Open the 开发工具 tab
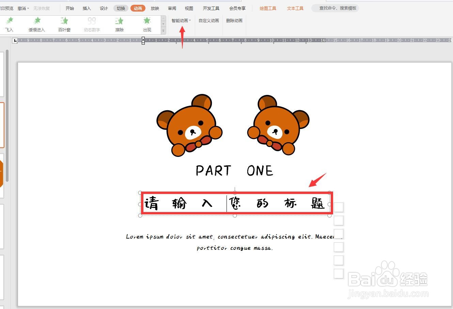This screenshot has height=309, width=453. 211,8
